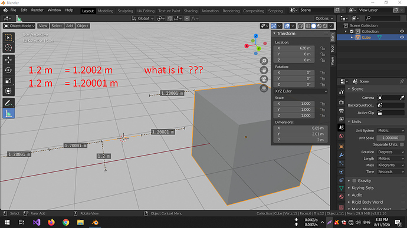
Task: Open the Render properties tab icon
Action: [x=342, y=103]
